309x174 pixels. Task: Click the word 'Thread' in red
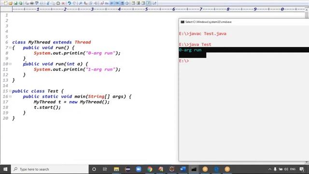tap(83, 42)
